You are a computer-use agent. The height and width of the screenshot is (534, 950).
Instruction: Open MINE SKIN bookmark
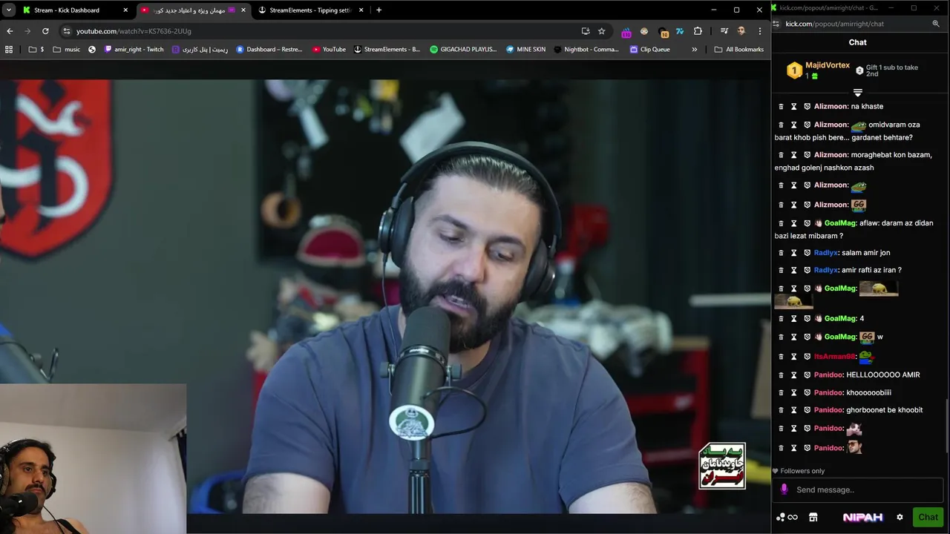click(525, 50)
